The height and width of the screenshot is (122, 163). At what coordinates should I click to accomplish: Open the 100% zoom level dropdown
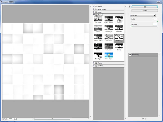click(x=15, y=119)
